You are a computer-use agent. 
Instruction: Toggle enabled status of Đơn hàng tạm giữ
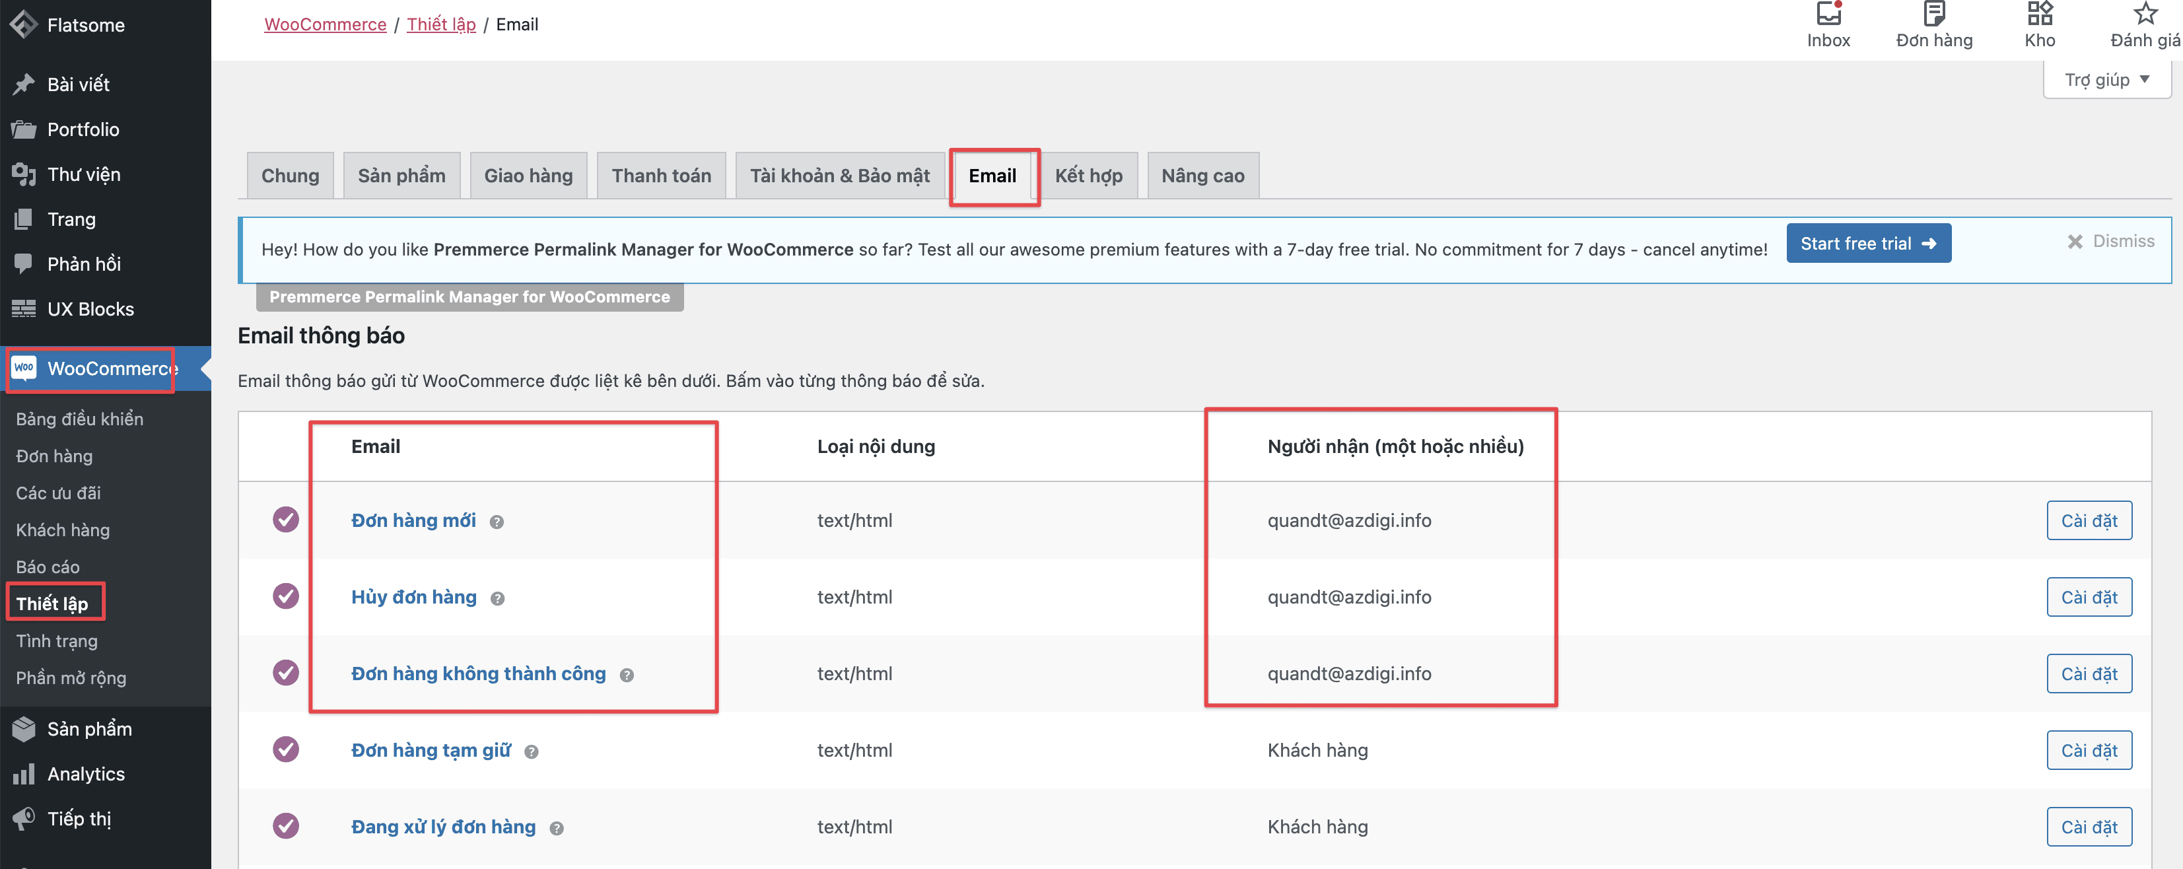286,749
